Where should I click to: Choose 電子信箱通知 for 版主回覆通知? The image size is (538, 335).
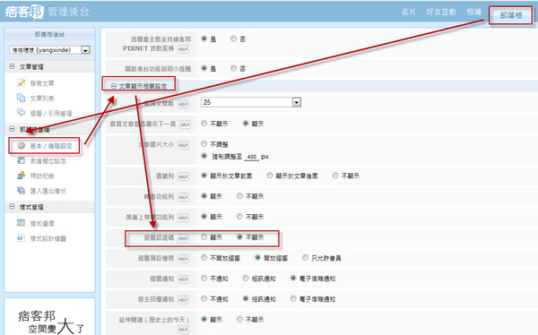293,298
